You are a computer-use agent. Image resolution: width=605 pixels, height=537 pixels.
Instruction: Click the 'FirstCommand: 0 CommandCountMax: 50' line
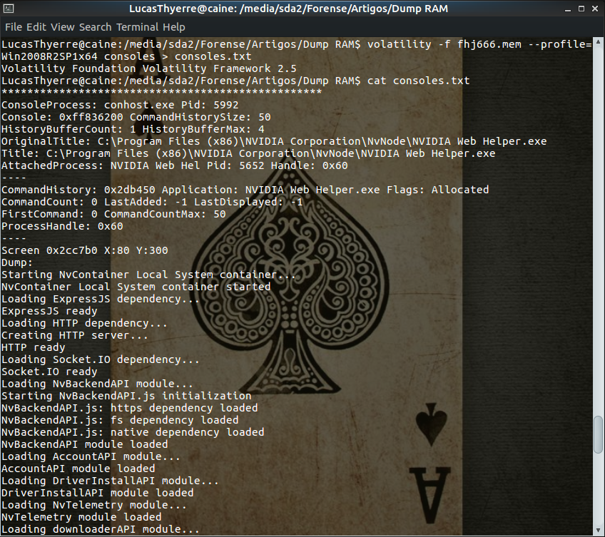pos(113,214)
